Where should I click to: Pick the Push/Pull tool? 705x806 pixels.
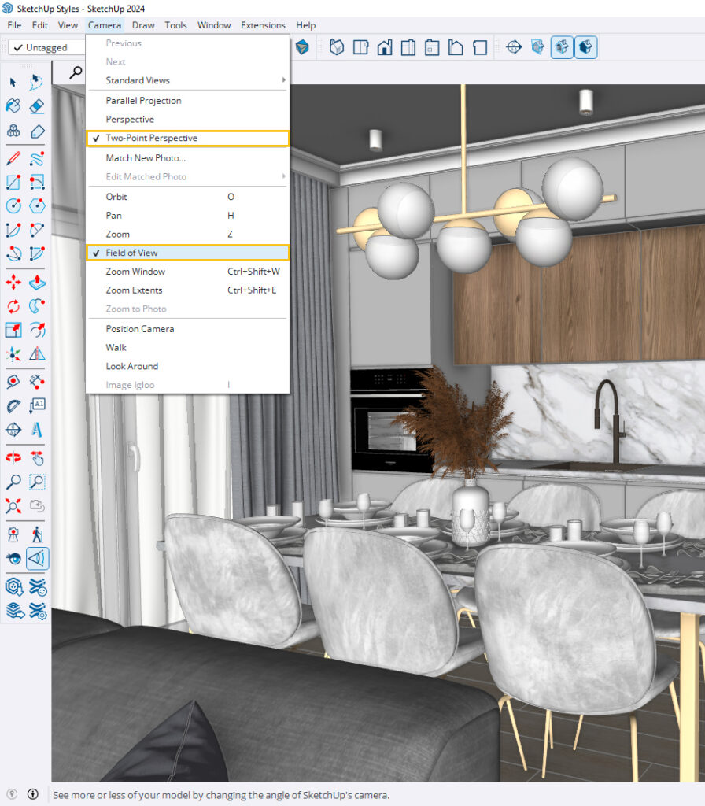37,282
